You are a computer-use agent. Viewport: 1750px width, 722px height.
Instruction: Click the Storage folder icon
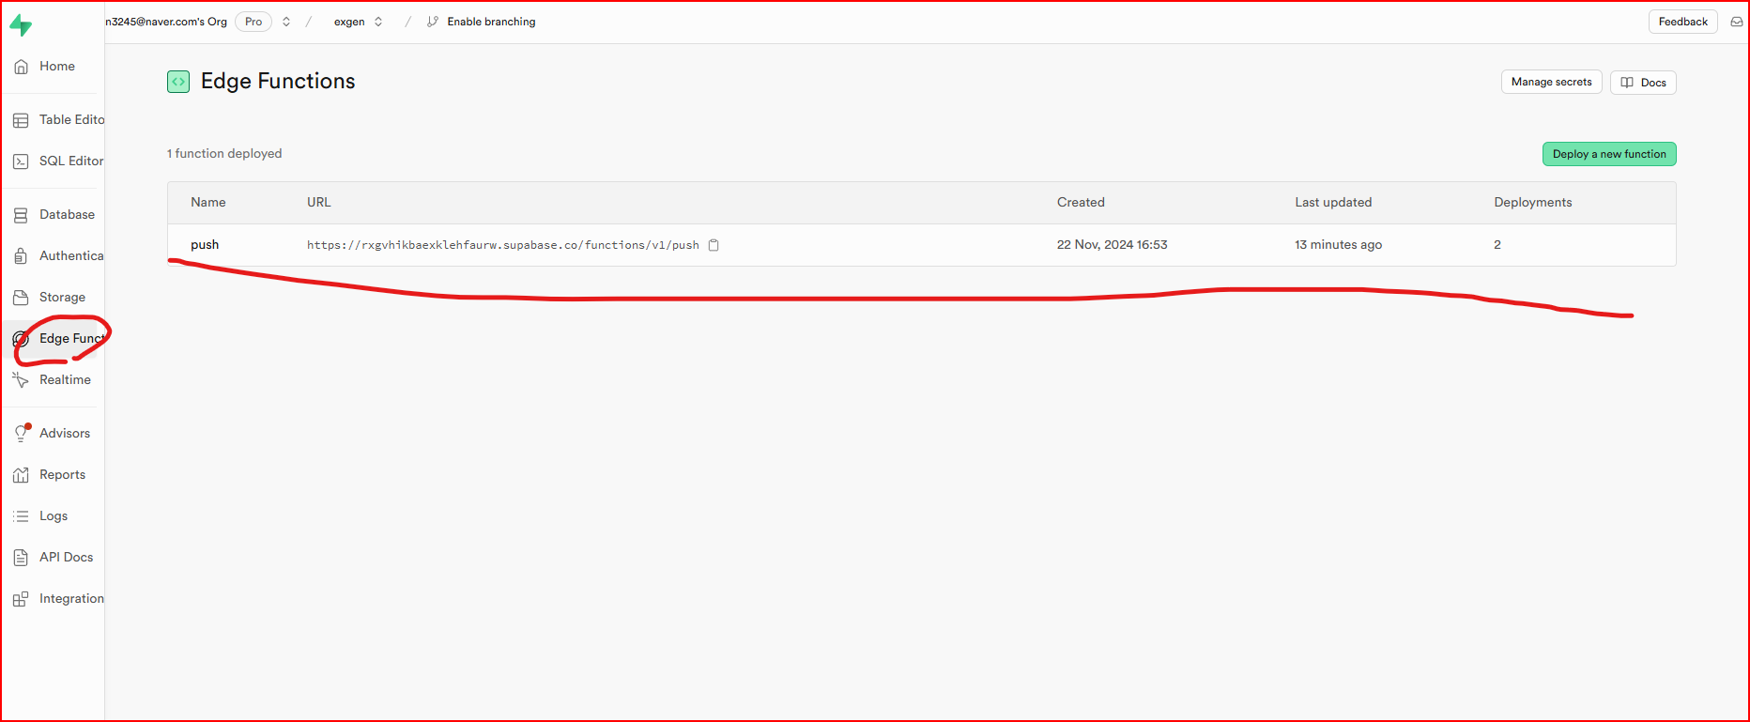click(21, 298)
